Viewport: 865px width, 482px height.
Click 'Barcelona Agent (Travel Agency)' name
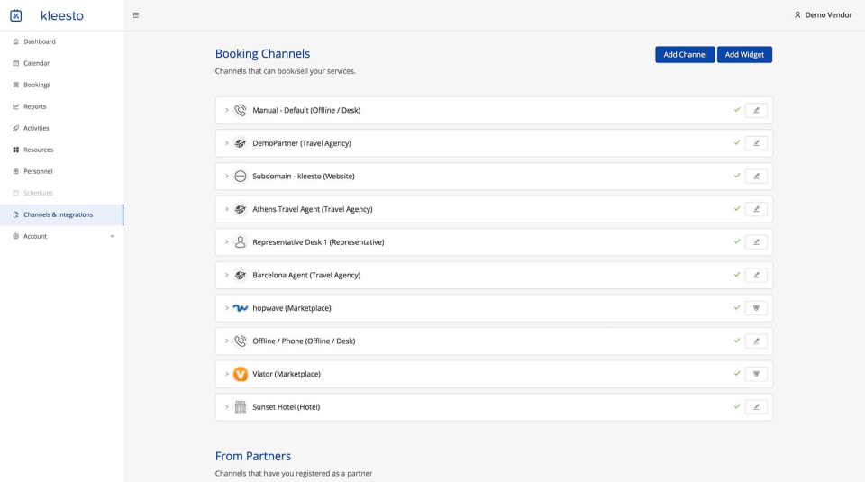(306, 275)
